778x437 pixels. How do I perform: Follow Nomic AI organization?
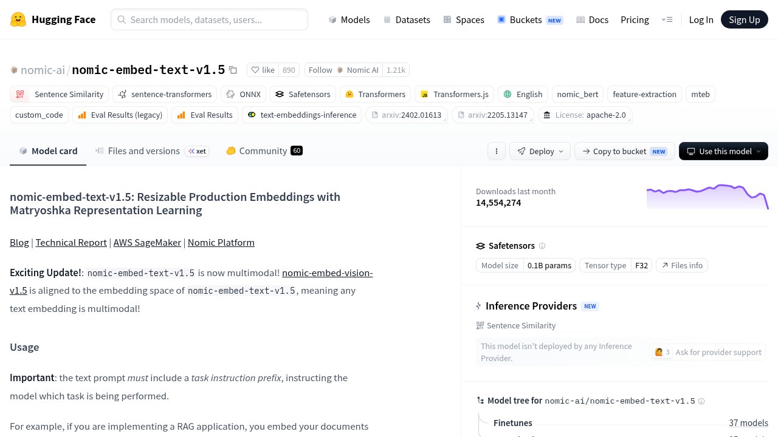[x=343, y=70]
